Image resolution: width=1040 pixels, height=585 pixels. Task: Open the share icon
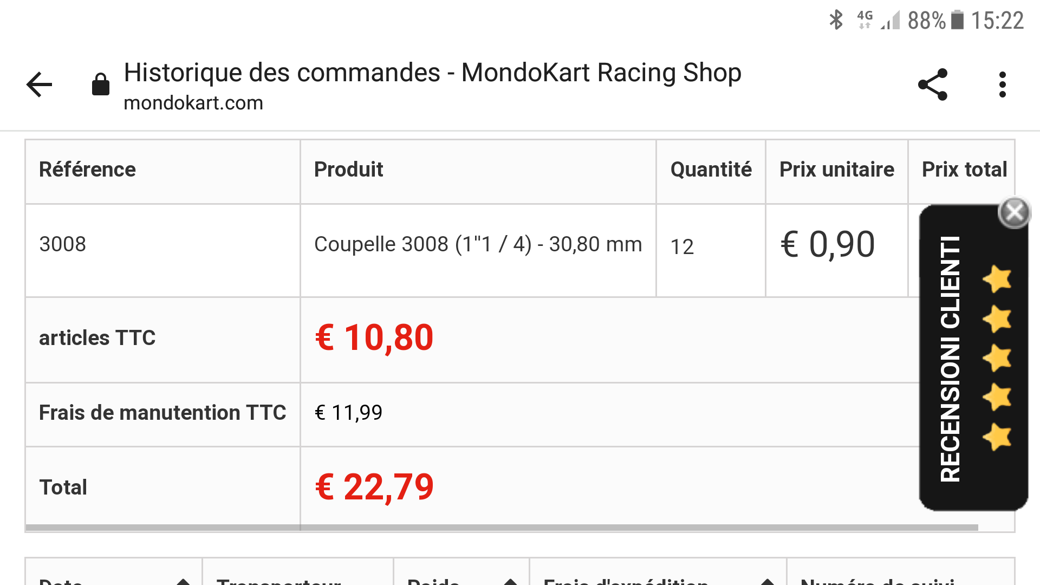point(933,85)
